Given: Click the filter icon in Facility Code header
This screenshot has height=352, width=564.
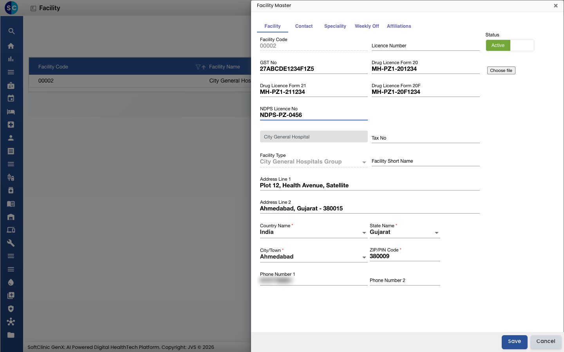Looking at the screenshot, I should (x=198, y=67).
